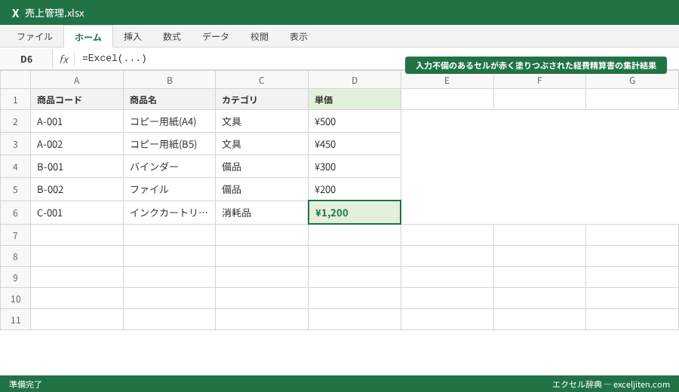Switch to the データ tab
The image size is (679, 392).
(216, 37)
